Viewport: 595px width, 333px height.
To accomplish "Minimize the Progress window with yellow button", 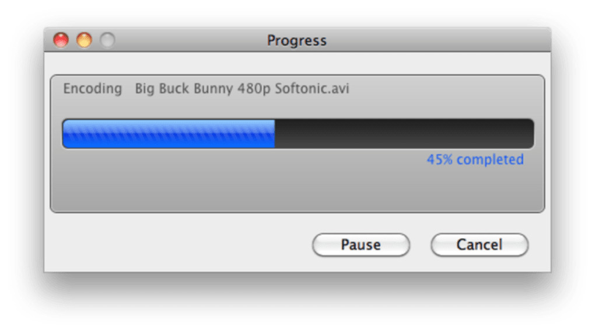I will click(x=85, y=40).
